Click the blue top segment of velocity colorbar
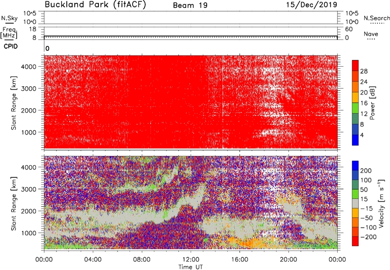Viewport: 390px width, 270px height. click(x=355, y=166)
